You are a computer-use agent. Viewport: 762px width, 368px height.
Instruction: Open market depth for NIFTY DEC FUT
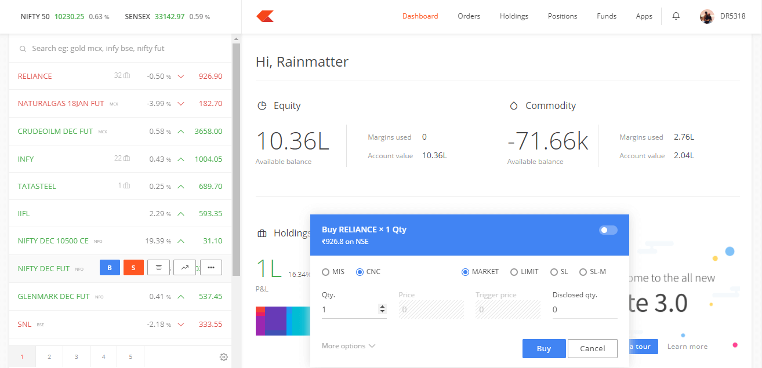(x=158, y=268)
